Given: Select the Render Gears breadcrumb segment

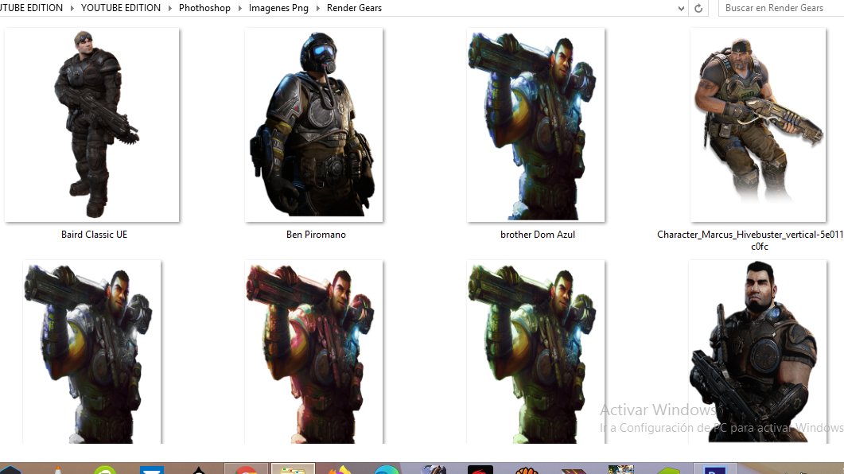Looking at the screenshot, I should tap(354, 8).
